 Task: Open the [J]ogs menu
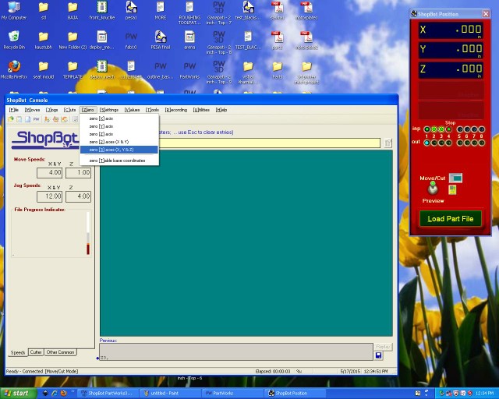coord(52,110)
